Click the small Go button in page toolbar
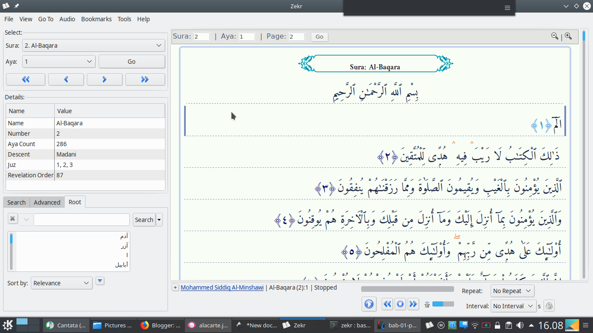The height and width of the screenshot is (333, 593). [320, 37]
